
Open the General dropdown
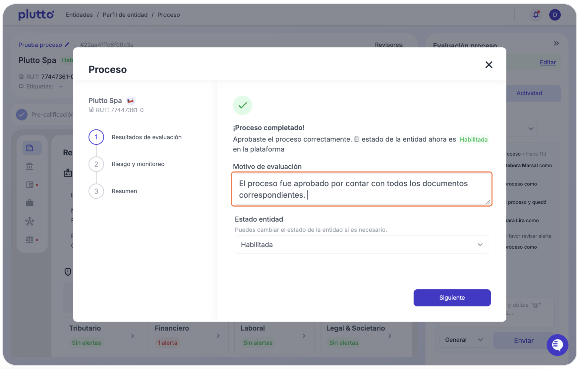click(x=464, y=340)
